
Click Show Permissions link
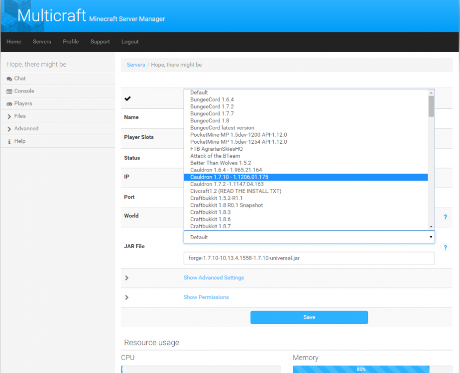(206, 297)
